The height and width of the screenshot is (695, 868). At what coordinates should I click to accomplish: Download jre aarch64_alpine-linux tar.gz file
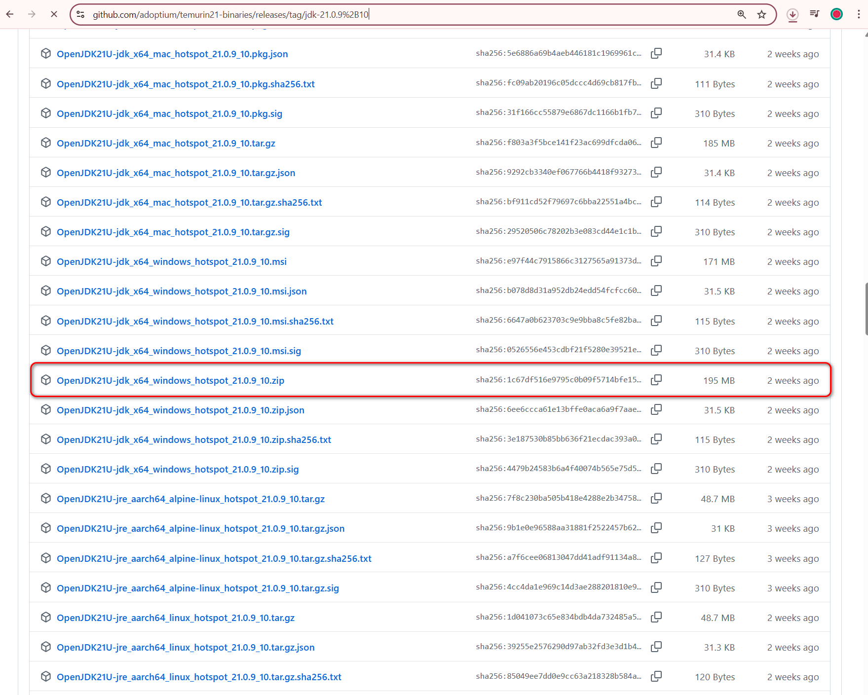click(191, 499)
